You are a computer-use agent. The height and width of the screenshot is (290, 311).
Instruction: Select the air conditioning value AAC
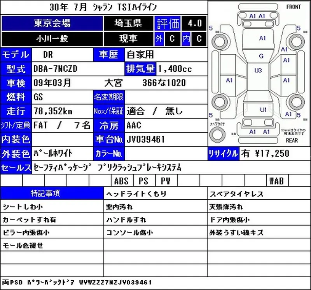134,125
